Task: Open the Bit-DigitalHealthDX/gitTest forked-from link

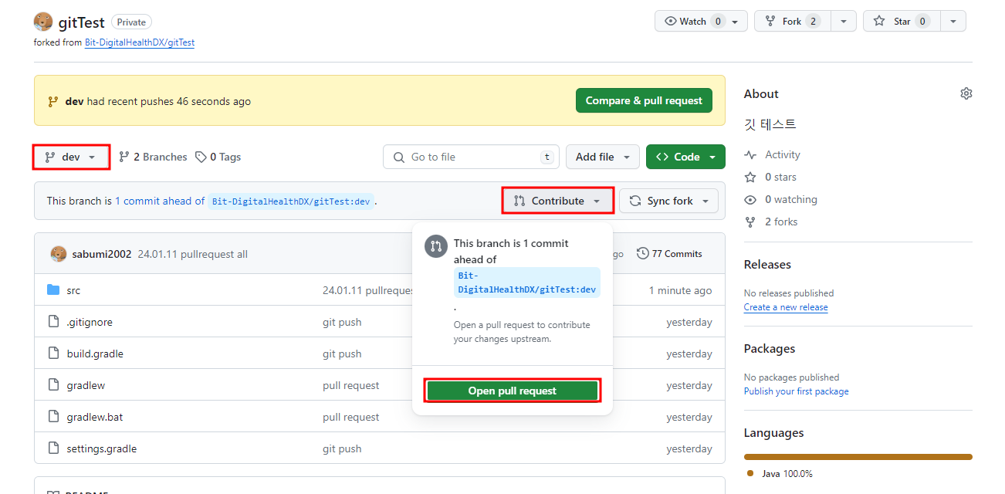Action: tap(140, 42)
